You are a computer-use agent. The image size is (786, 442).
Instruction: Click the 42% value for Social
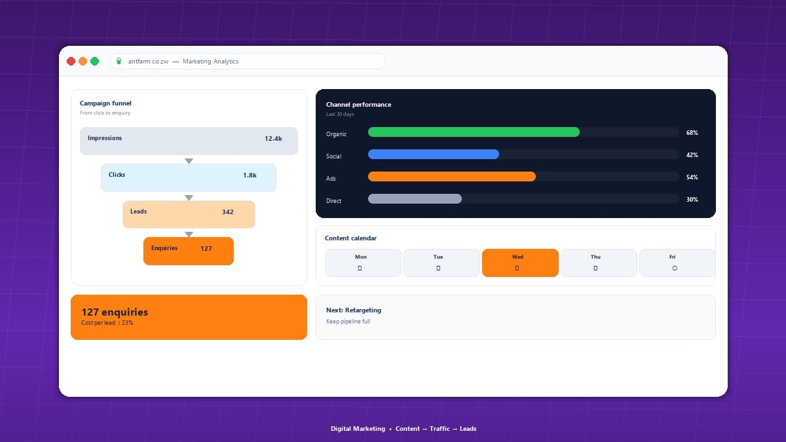tap(692, 155)
